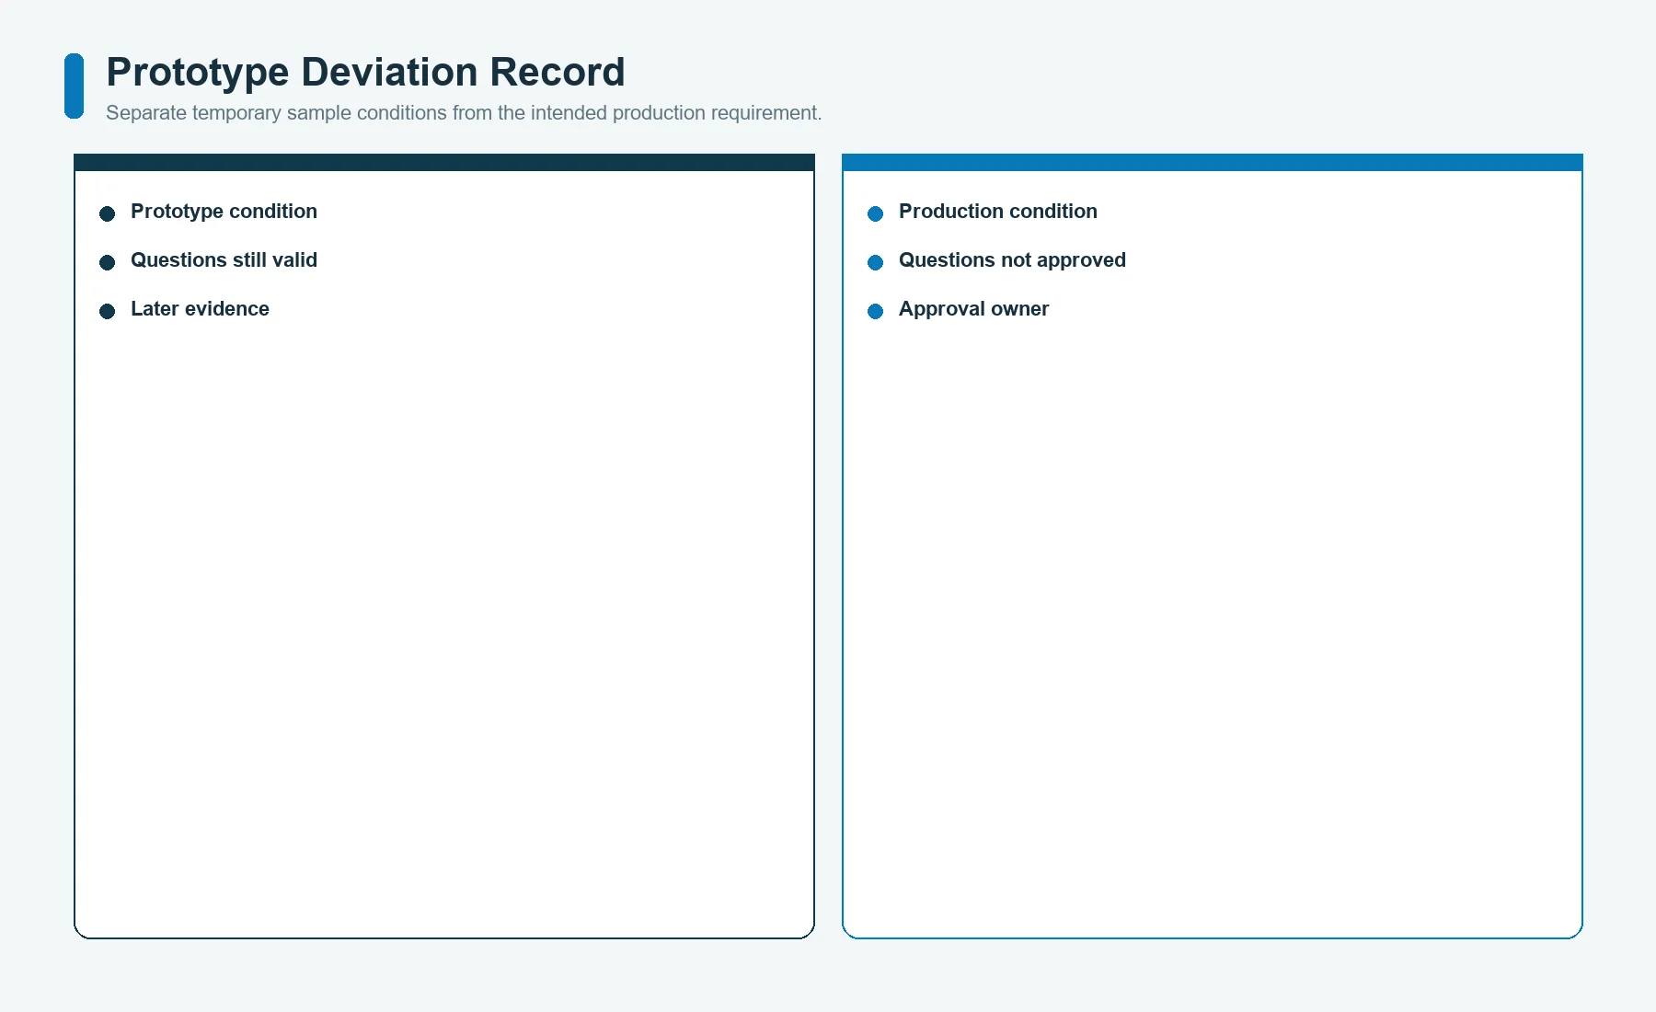Click the bullet beside 'Production condition'
The height and width of the screenshot is (1012, 1656).
pyautogui.click(x=876, y=213)
